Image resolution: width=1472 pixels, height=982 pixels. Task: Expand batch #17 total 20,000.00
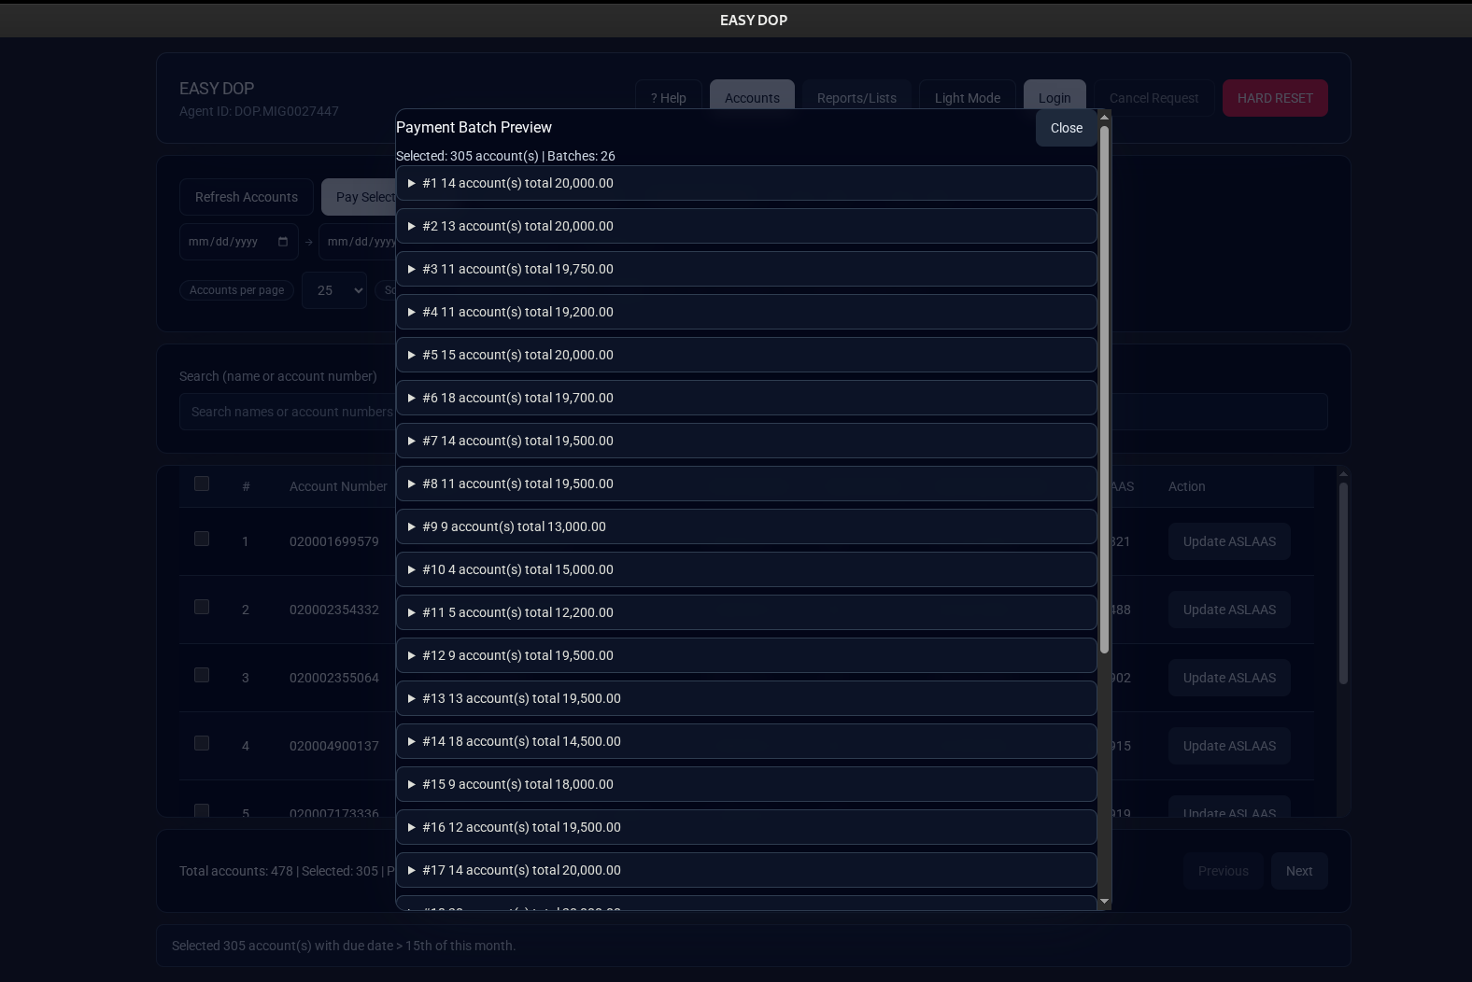tap(746, 870)
